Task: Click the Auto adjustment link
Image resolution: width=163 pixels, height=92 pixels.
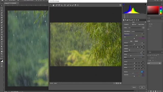Action: (x=131, y=41)
